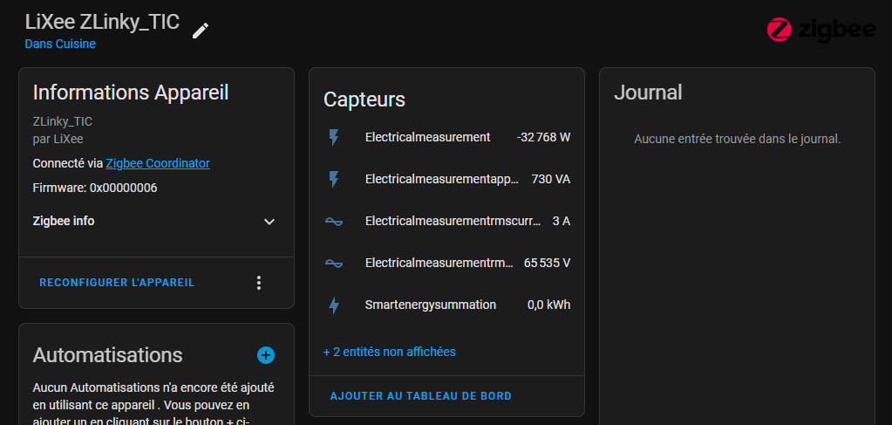Click the Automatisations heading

[x=107, y=355]
